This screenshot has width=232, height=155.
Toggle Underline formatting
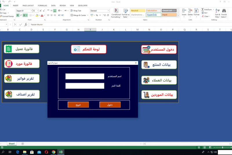click(25, 15)
